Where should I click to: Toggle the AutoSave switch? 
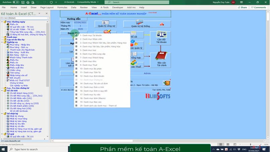(16, 2)
